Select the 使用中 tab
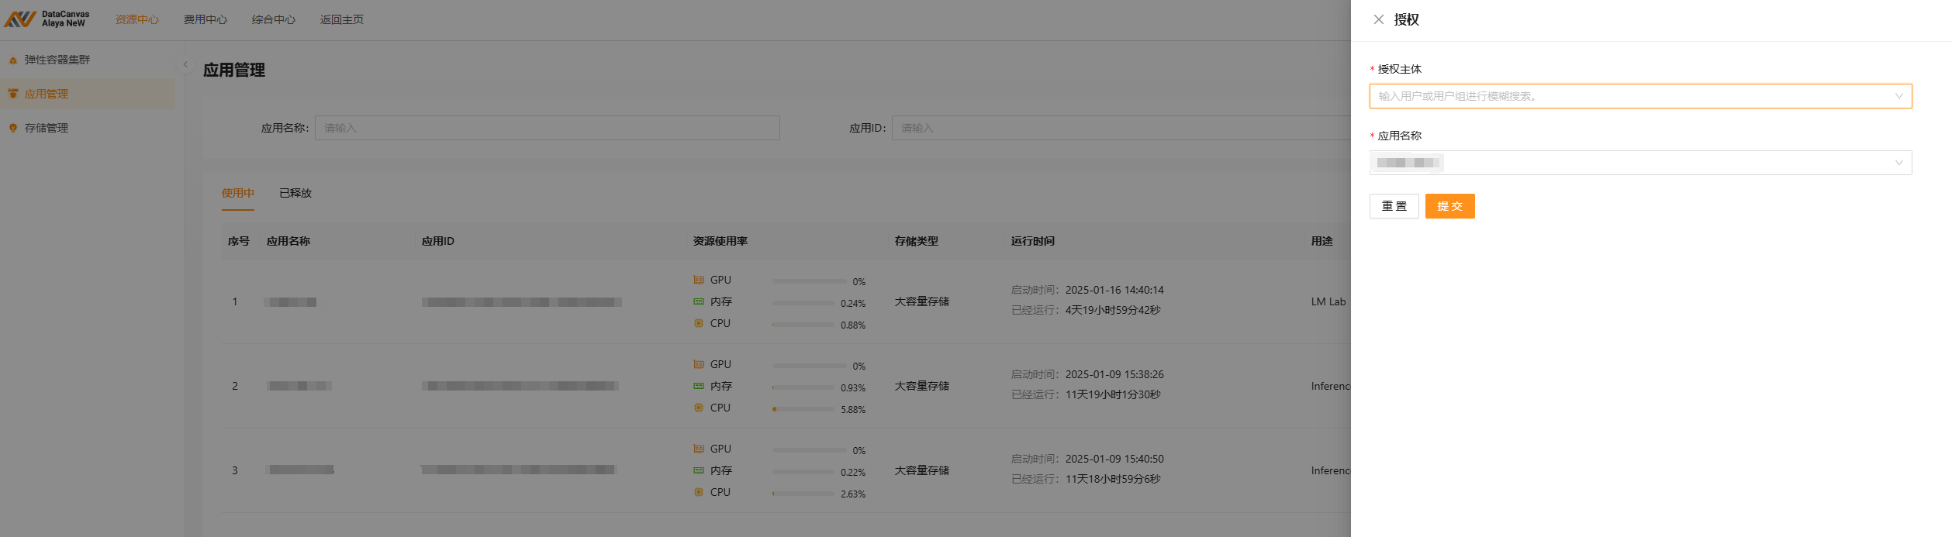Screen dimensions: 1952x537 237,193
